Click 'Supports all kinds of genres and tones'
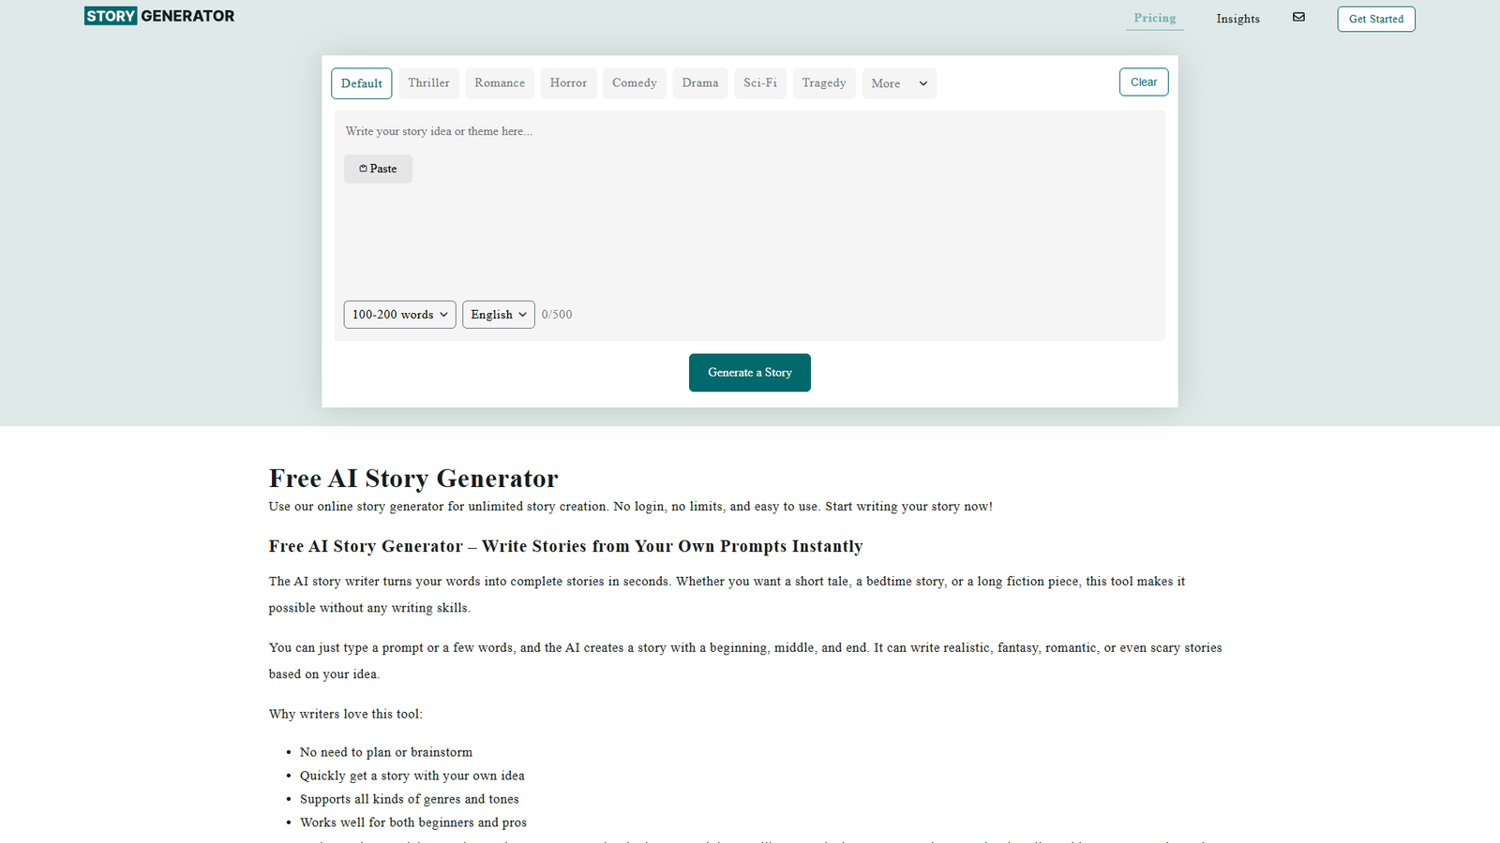This screenshot has height=843, width=1500. (x=410, y=799)
